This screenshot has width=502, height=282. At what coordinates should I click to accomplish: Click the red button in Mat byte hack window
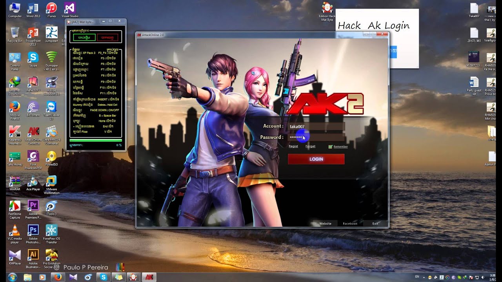pos(107,38)
